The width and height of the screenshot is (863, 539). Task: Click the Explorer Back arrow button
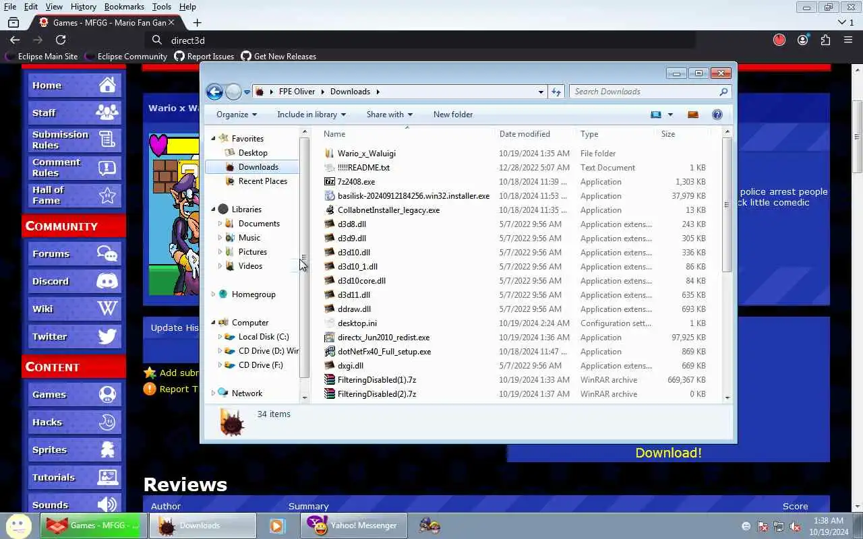pyautogui.click(x=214, y=92)
